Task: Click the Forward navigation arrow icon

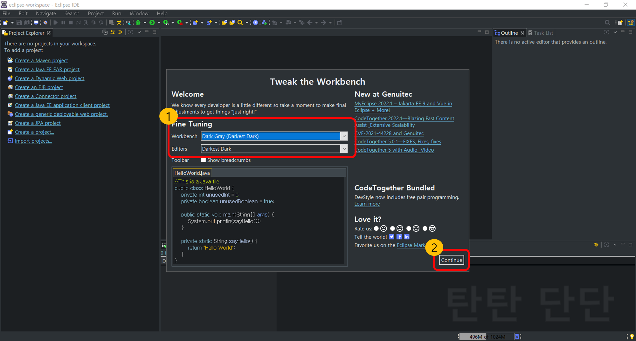Action: 323,23
